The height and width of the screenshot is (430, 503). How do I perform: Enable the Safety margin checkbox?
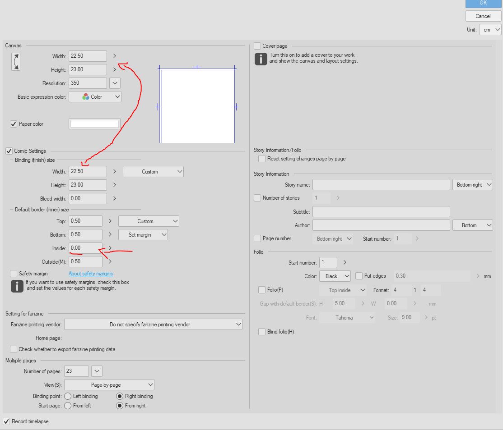tap(14, 274)
